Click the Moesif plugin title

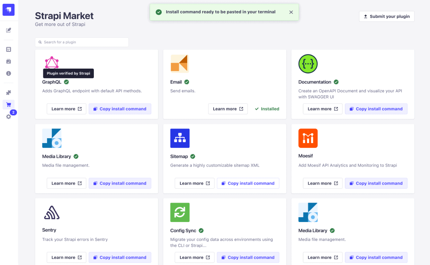[306, 156]
